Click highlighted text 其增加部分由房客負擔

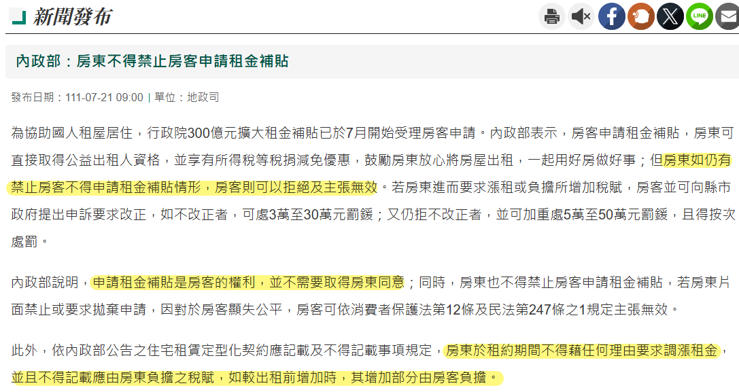419,378
